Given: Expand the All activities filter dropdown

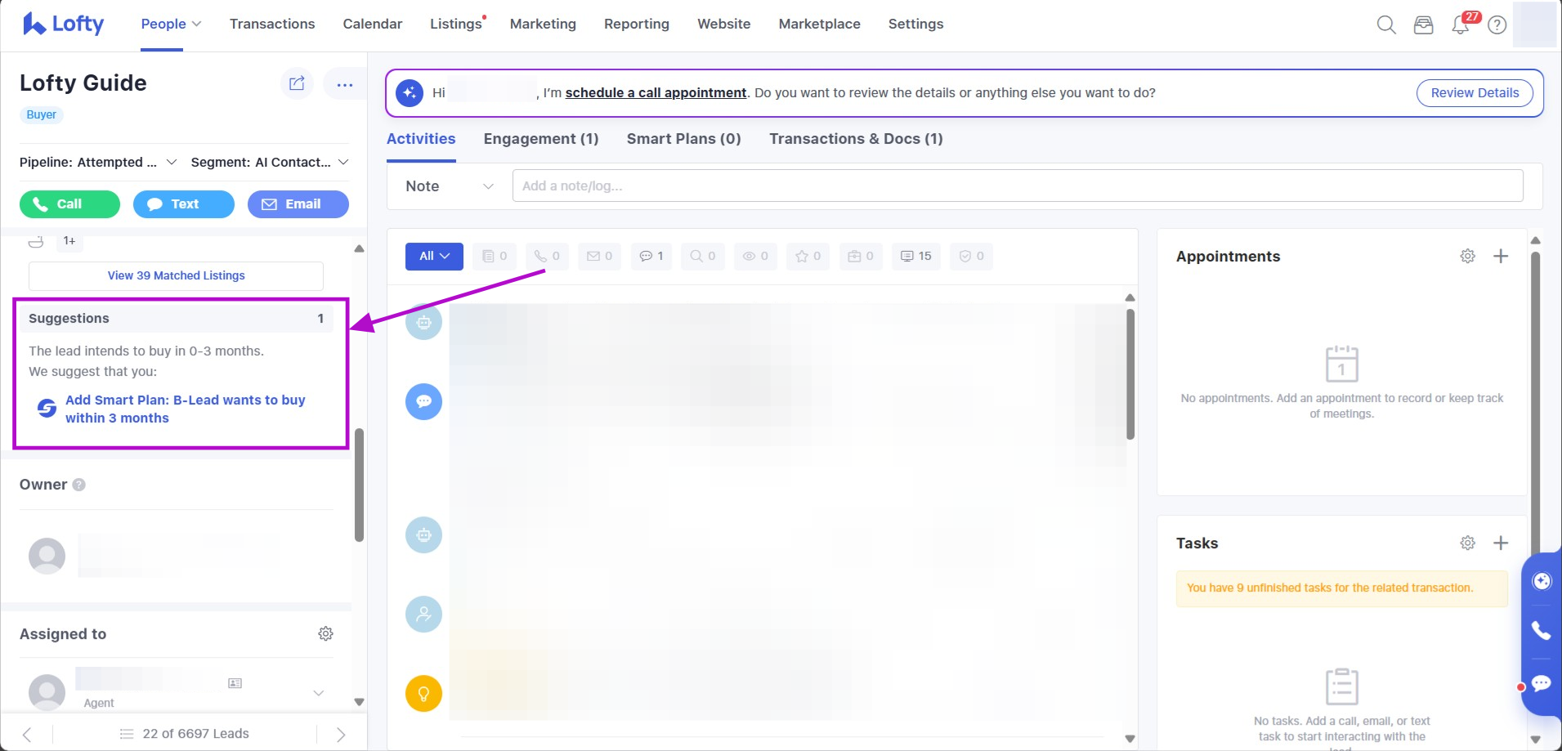Looking at the screenshot, I should click(x=434, y=257).
